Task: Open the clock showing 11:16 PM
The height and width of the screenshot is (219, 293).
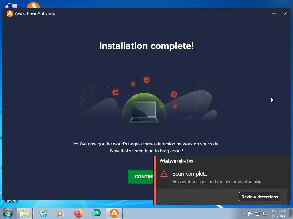Action: tap(278, 214)
